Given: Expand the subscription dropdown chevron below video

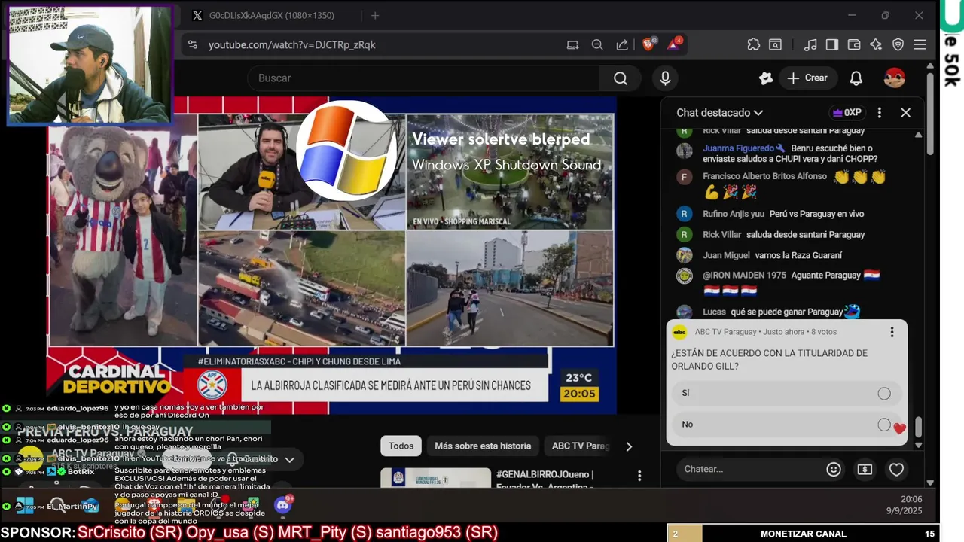Looking at the screenshot, I should tap(289, 458).
